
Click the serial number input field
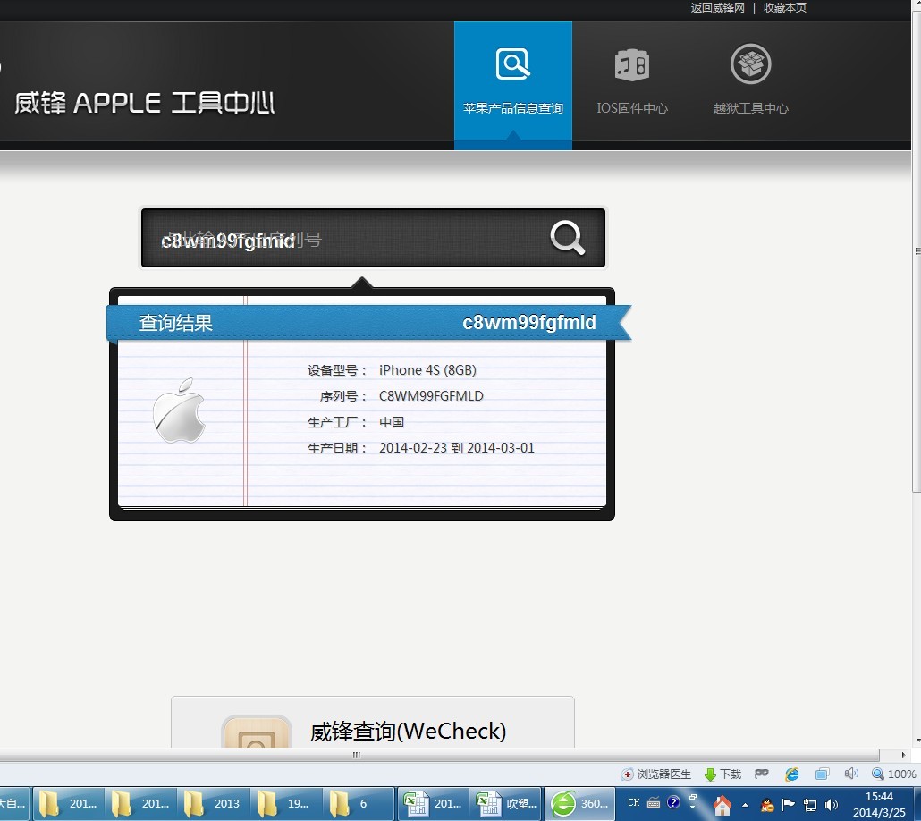(344, 239)
